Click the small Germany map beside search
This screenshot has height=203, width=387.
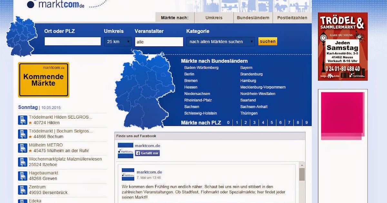(x=22, y=36)
